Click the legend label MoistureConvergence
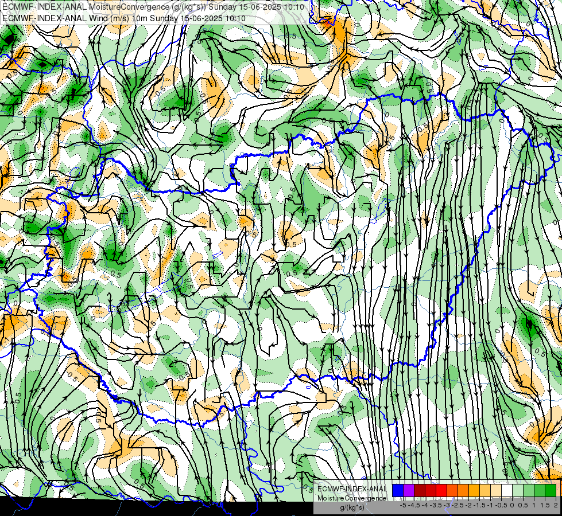 pos(352,498)
